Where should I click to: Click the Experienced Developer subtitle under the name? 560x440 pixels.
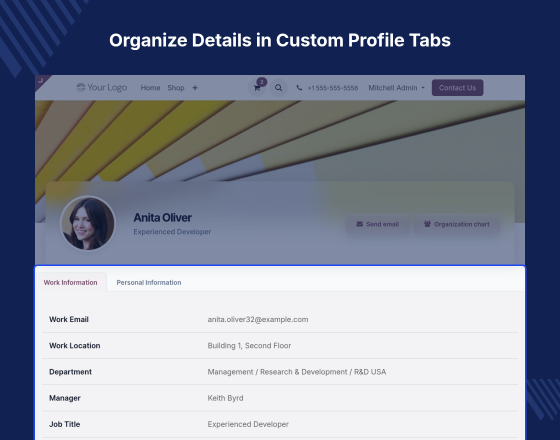point(172,232)
